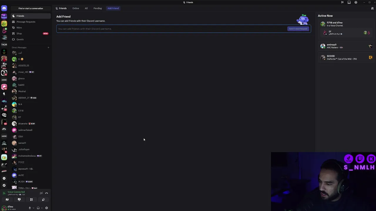Click the Friends header icon tab

(x=61, y=8)
